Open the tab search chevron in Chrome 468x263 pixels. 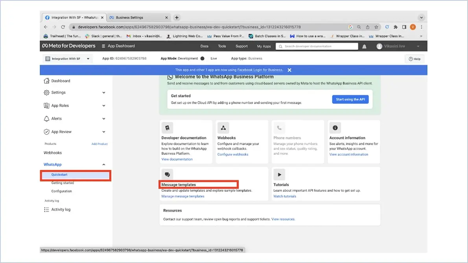click(422, 17)
